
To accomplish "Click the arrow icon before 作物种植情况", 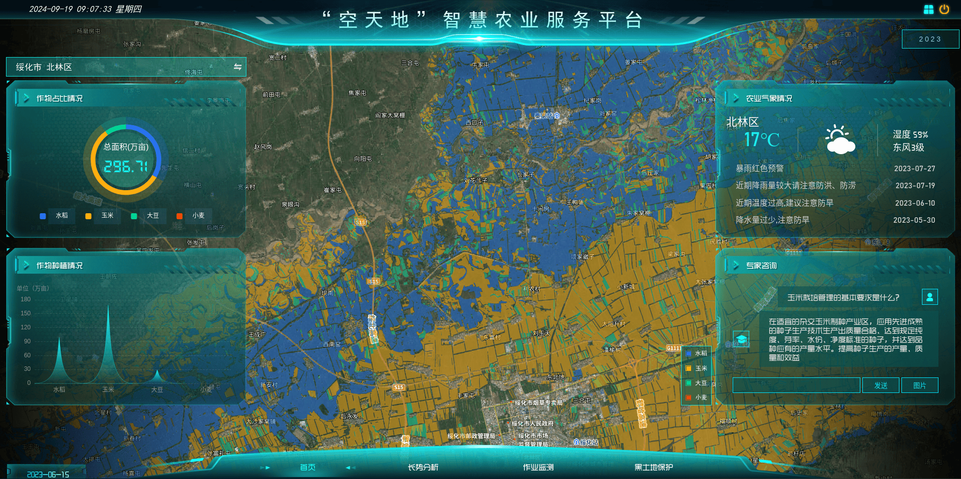I will tap(27, 265).
